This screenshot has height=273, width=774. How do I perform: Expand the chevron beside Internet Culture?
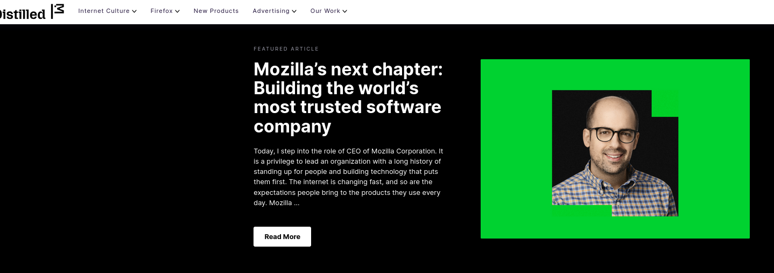(x=134, y=11)
